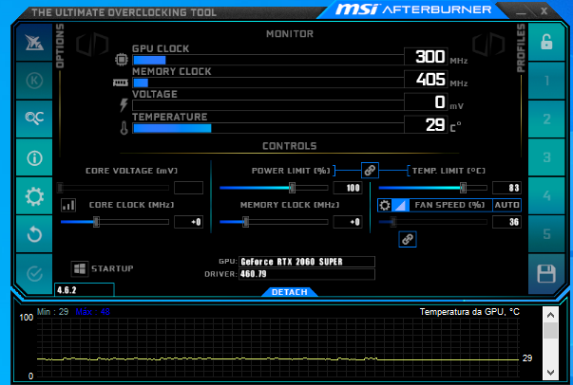Open the system information button
Screen dimensions: 573x385
coord(34,157)
